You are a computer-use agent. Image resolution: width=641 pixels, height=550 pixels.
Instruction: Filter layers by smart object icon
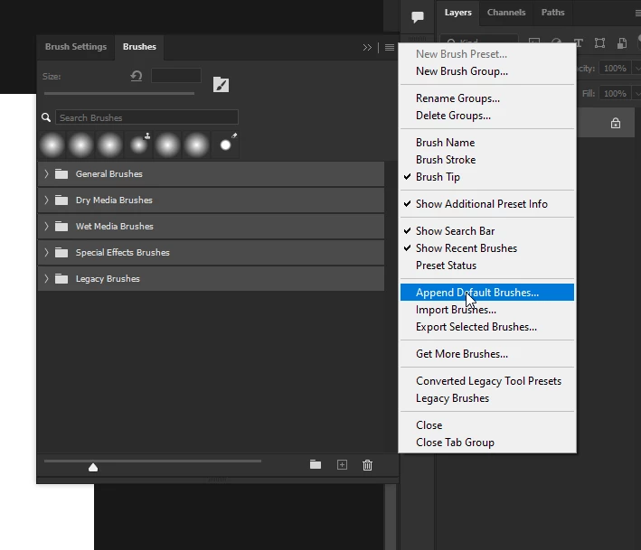(622, 42)
